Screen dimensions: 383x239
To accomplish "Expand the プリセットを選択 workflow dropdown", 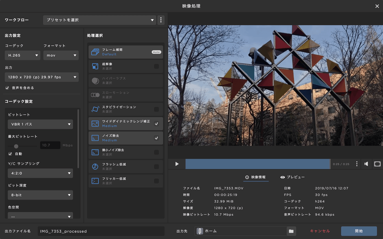I will (100, 20).
